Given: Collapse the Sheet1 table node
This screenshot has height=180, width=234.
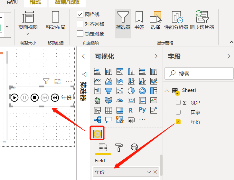Looking at the screenshot, I should (x=167, y=91).
